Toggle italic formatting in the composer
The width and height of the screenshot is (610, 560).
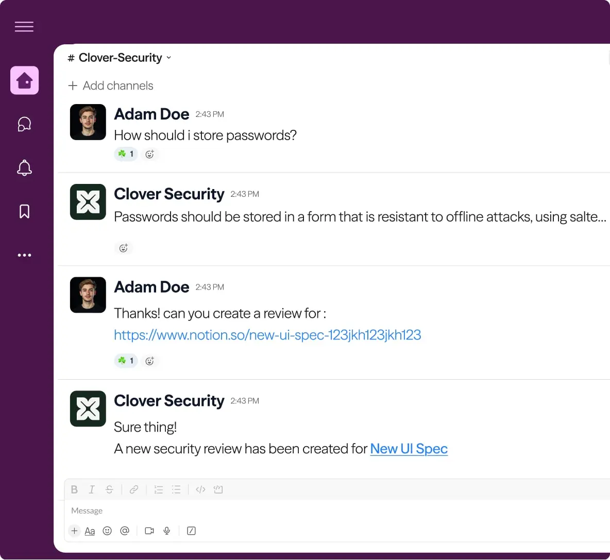92,489
